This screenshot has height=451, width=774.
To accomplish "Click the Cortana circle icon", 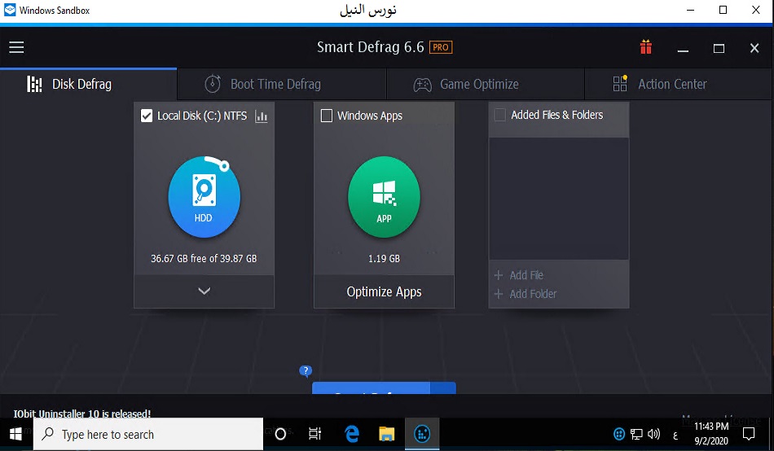I will [x=280, y=434].
